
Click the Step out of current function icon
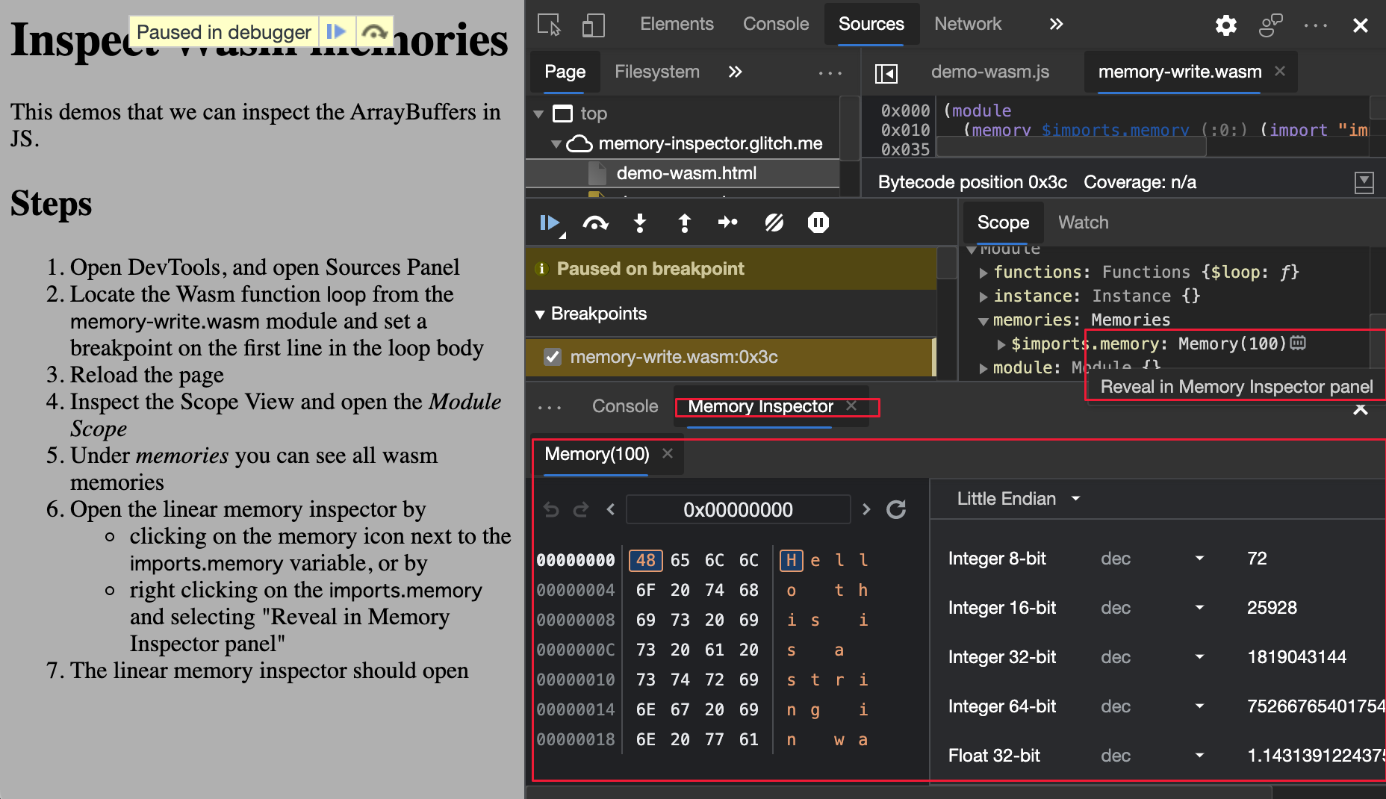(x=684, y=223)
